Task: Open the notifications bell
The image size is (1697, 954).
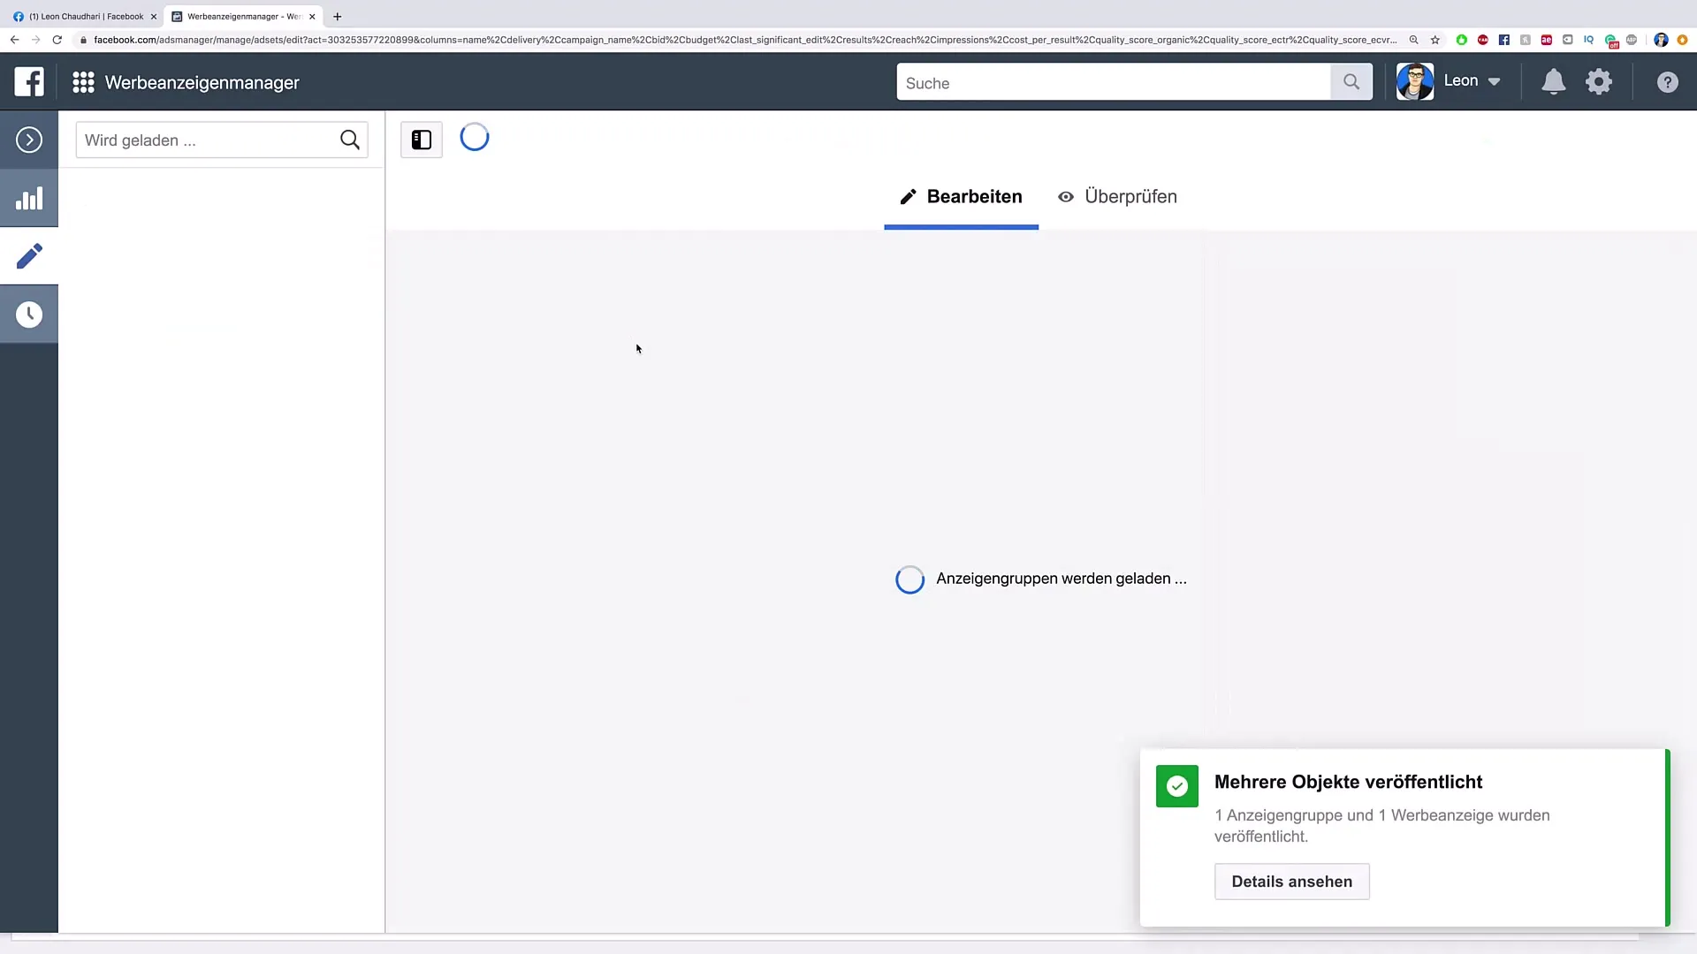Action: tap(1553, 82)
